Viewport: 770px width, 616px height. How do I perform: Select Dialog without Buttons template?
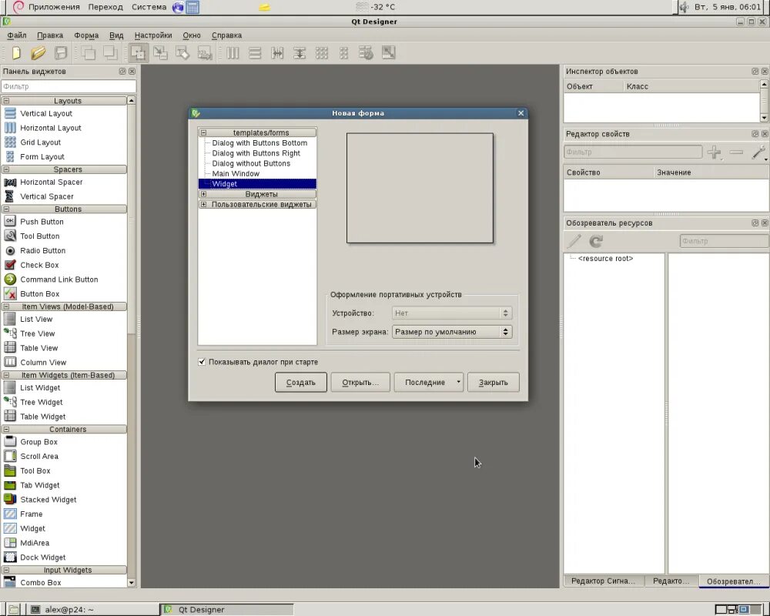point(251,163)
